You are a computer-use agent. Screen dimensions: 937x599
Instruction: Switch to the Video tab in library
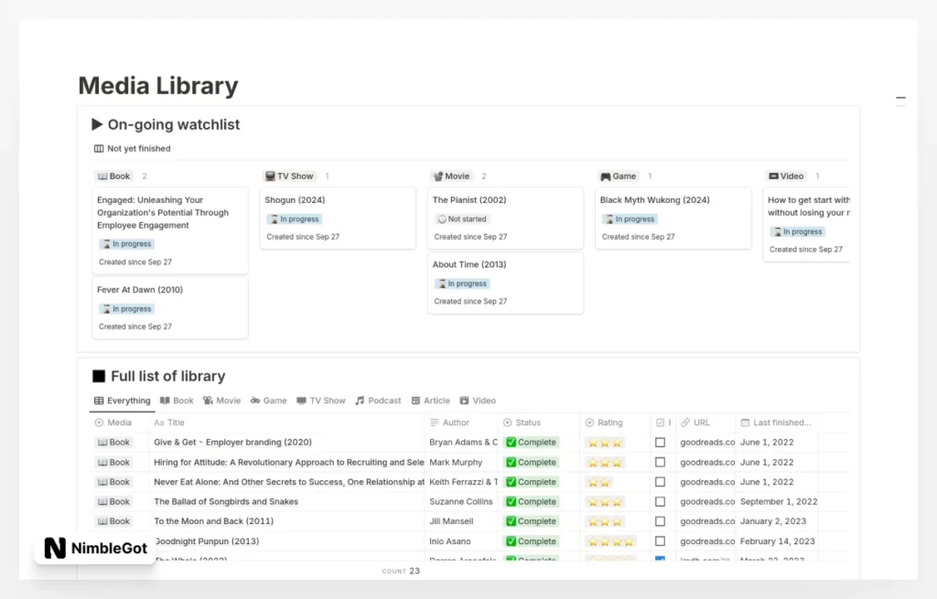pyautogui.click(x=478, y=401)
